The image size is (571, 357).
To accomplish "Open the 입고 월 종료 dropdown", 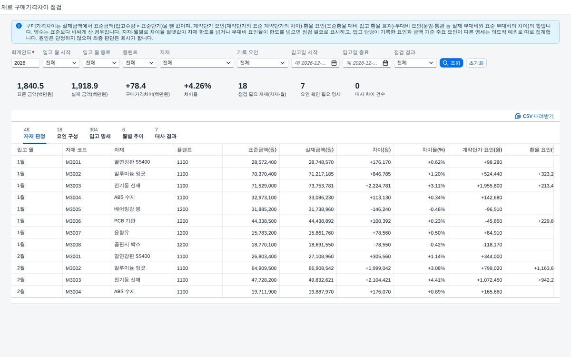I will 101,63.
